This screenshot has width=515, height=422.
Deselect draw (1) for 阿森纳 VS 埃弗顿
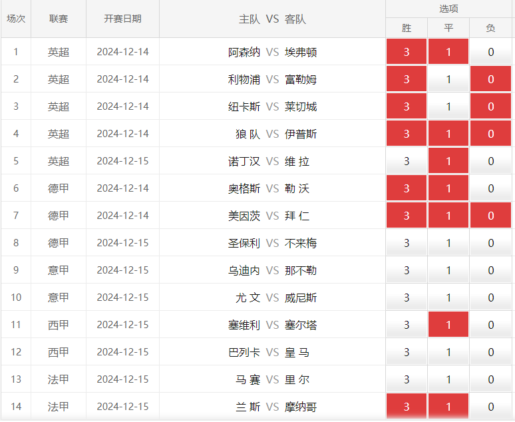tap(448, 52)
